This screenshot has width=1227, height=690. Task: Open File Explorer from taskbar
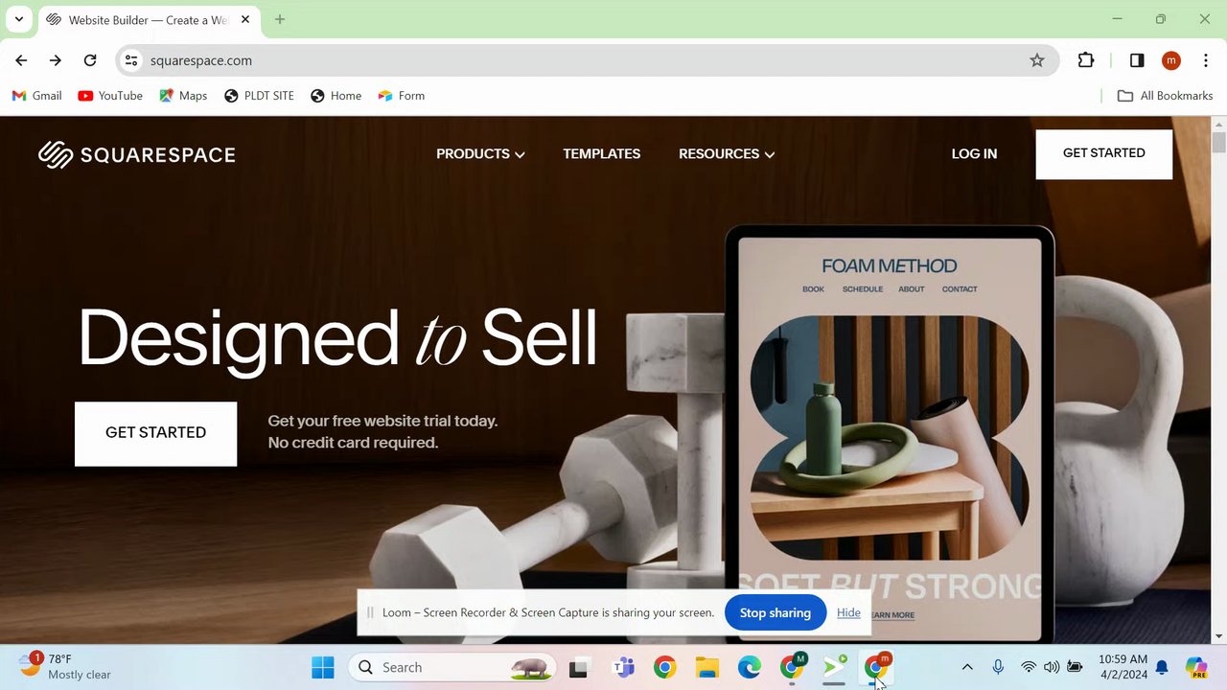click(706, 667)
